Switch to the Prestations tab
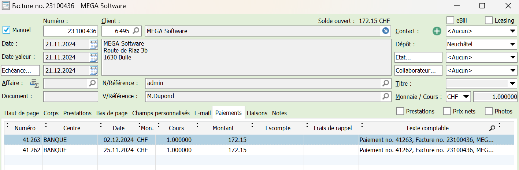This screenshot has height=170, width=519. [77, 113]
